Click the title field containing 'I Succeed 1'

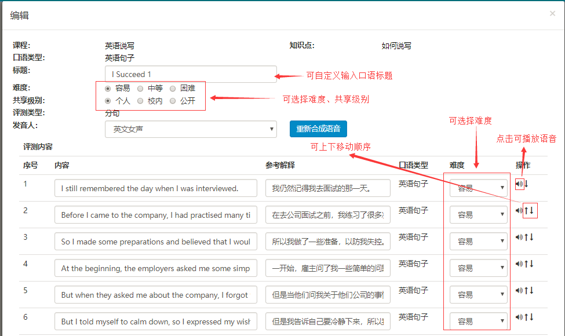(191, 74)
